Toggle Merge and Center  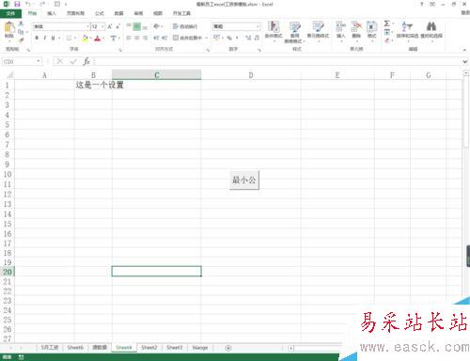(187, 38)
